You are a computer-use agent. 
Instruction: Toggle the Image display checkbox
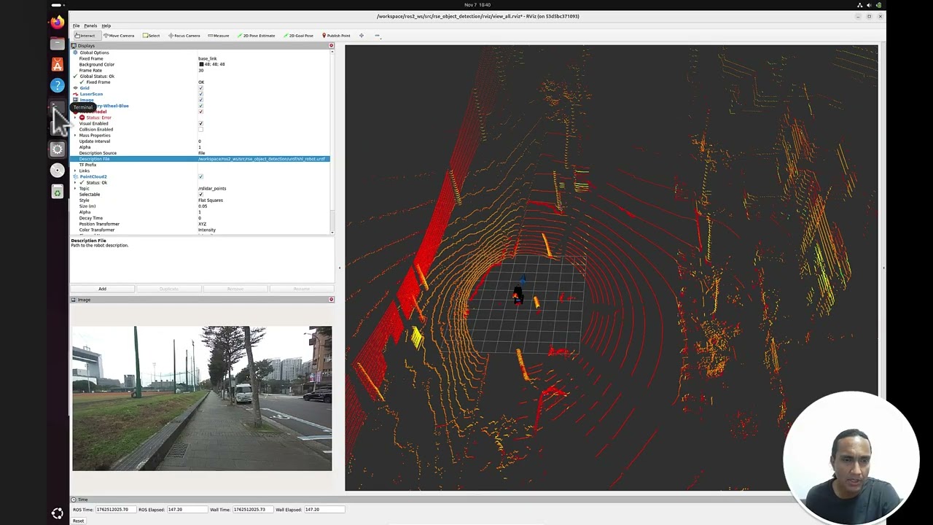(200, 100)
